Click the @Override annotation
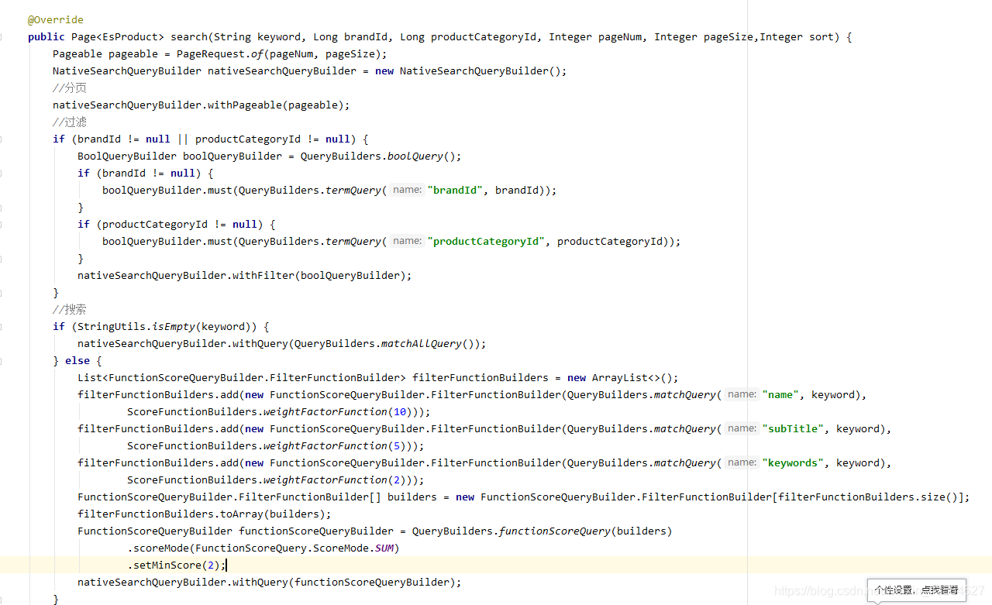Screen dimensions: 992x605 point(56,19)
